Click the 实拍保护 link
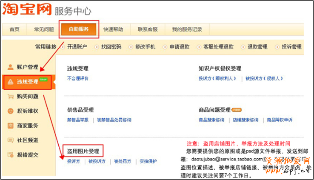The height and width of the screenshot is (180, 314). 148,161
